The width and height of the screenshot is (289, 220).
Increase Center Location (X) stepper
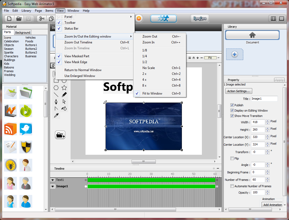[x=268, y=136]
